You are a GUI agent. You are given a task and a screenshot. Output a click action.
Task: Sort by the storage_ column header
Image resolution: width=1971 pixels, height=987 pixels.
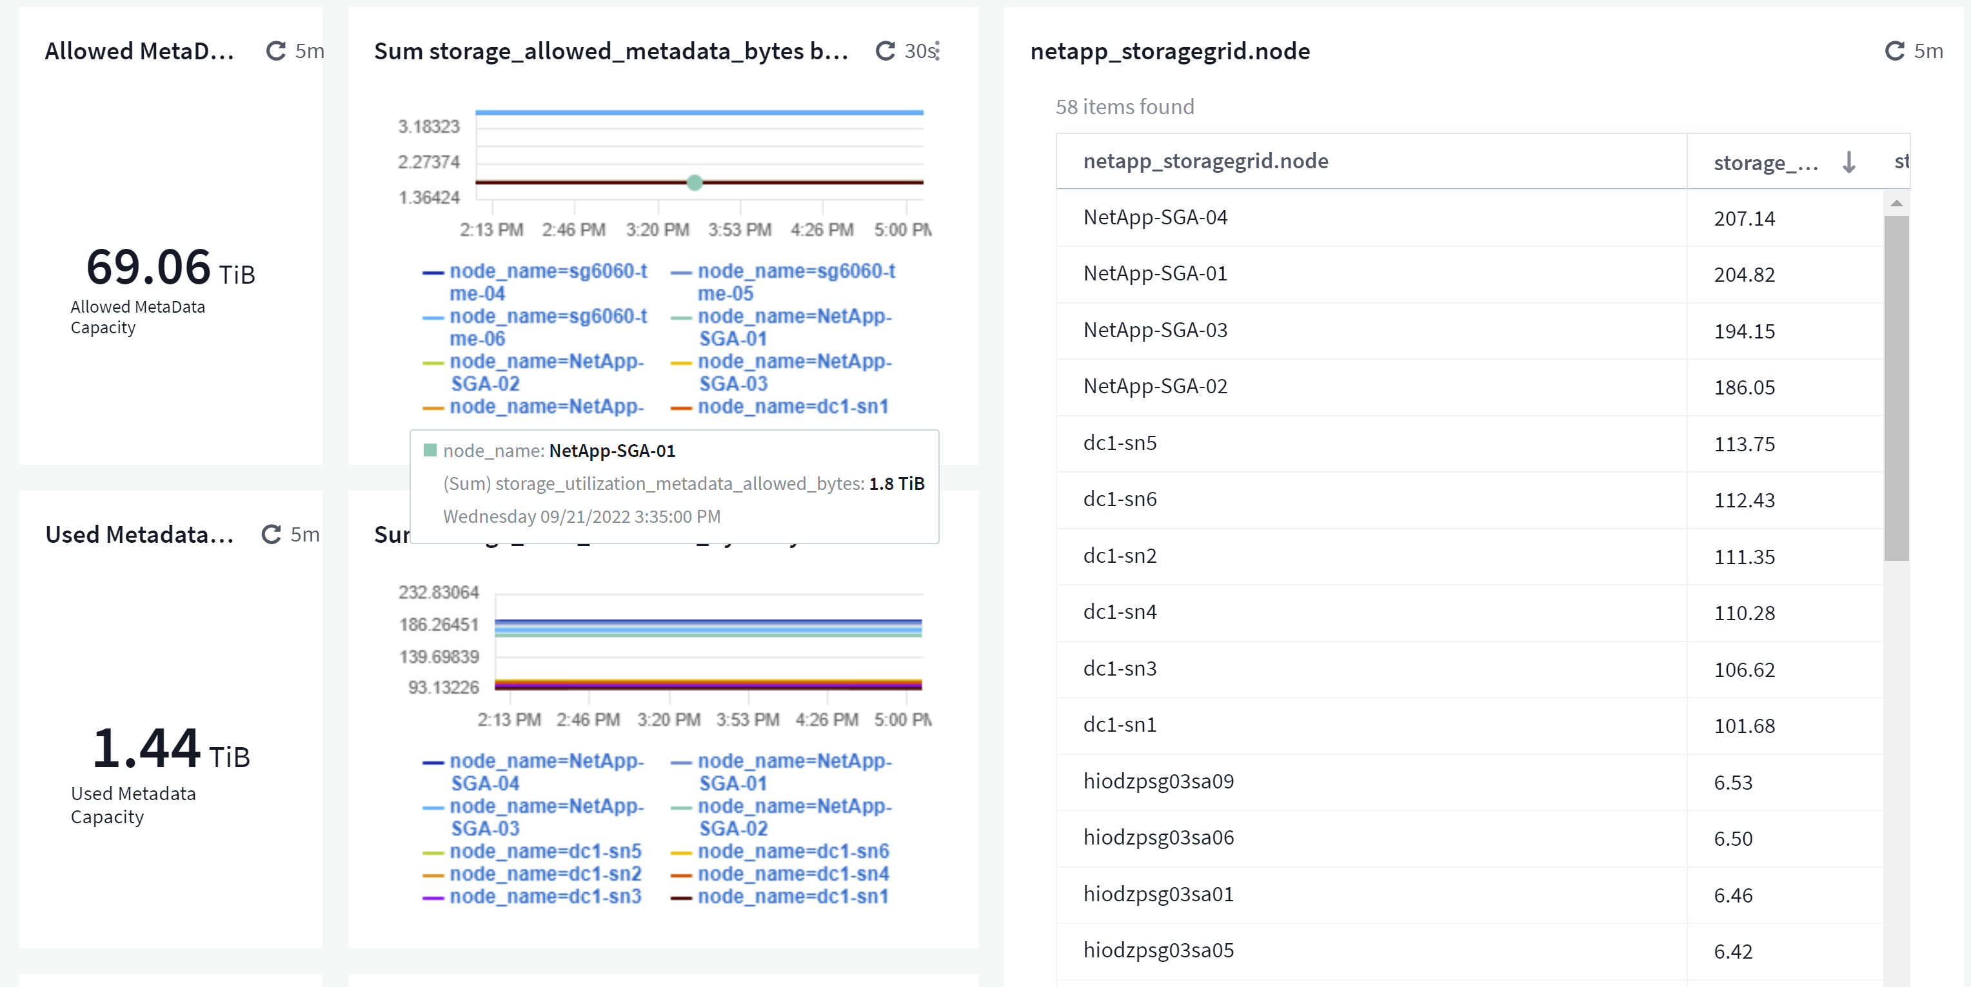click(1766, 163)
